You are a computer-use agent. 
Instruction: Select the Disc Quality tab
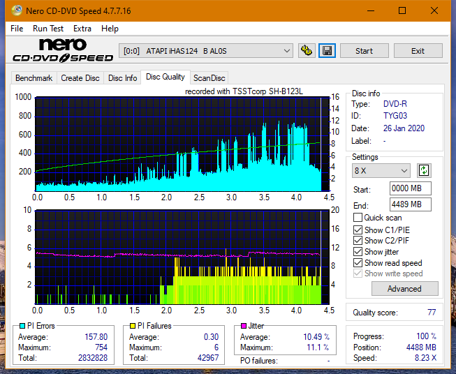[x=166, y=77]
